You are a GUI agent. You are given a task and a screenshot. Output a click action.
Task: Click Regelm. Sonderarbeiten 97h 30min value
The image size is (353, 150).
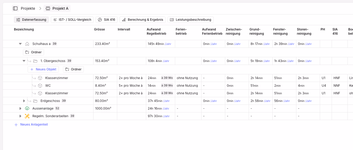coord(159,116)
